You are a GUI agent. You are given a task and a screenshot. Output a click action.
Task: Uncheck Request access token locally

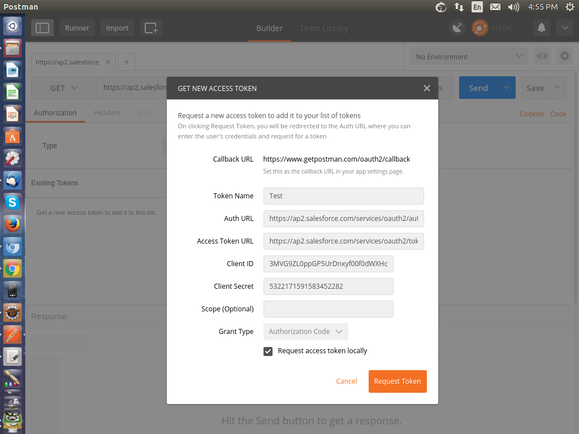tap(268, 351)
